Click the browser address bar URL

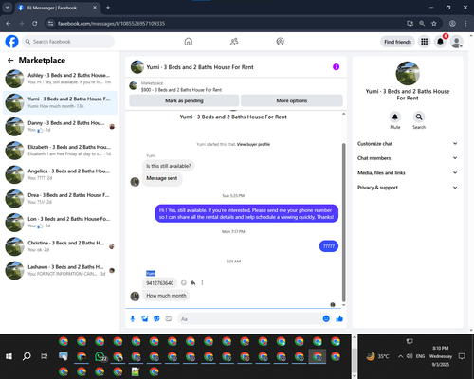(x=111, y=24)
